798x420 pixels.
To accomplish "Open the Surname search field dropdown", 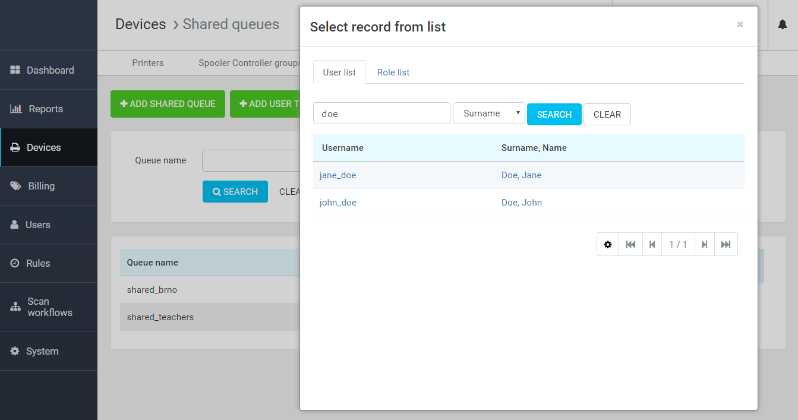I will pos(488,113).
